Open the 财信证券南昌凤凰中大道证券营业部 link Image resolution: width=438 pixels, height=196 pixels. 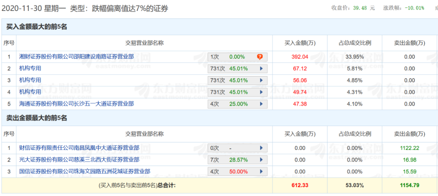(x=79, y=148)
